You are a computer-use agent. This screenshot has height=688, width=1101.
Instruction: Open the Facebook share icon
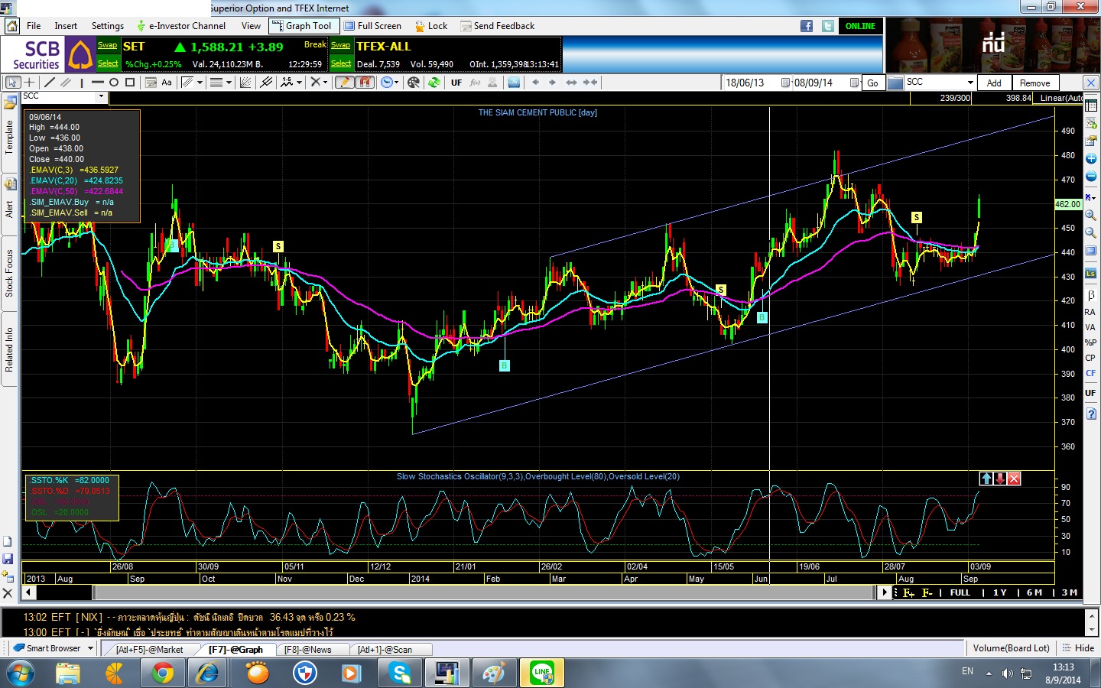tap(807, 26)
